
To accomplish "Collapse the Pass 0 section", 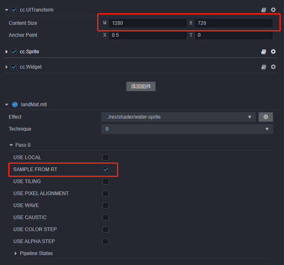I will [x=11, y=145].
